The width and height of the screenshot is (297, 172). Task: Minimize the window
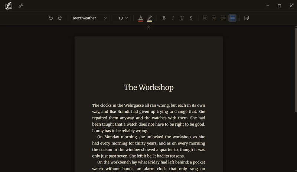(x=268, y=6)
